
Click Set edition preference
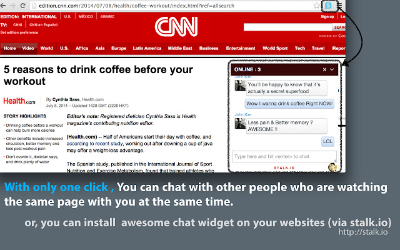click(19, 32)
